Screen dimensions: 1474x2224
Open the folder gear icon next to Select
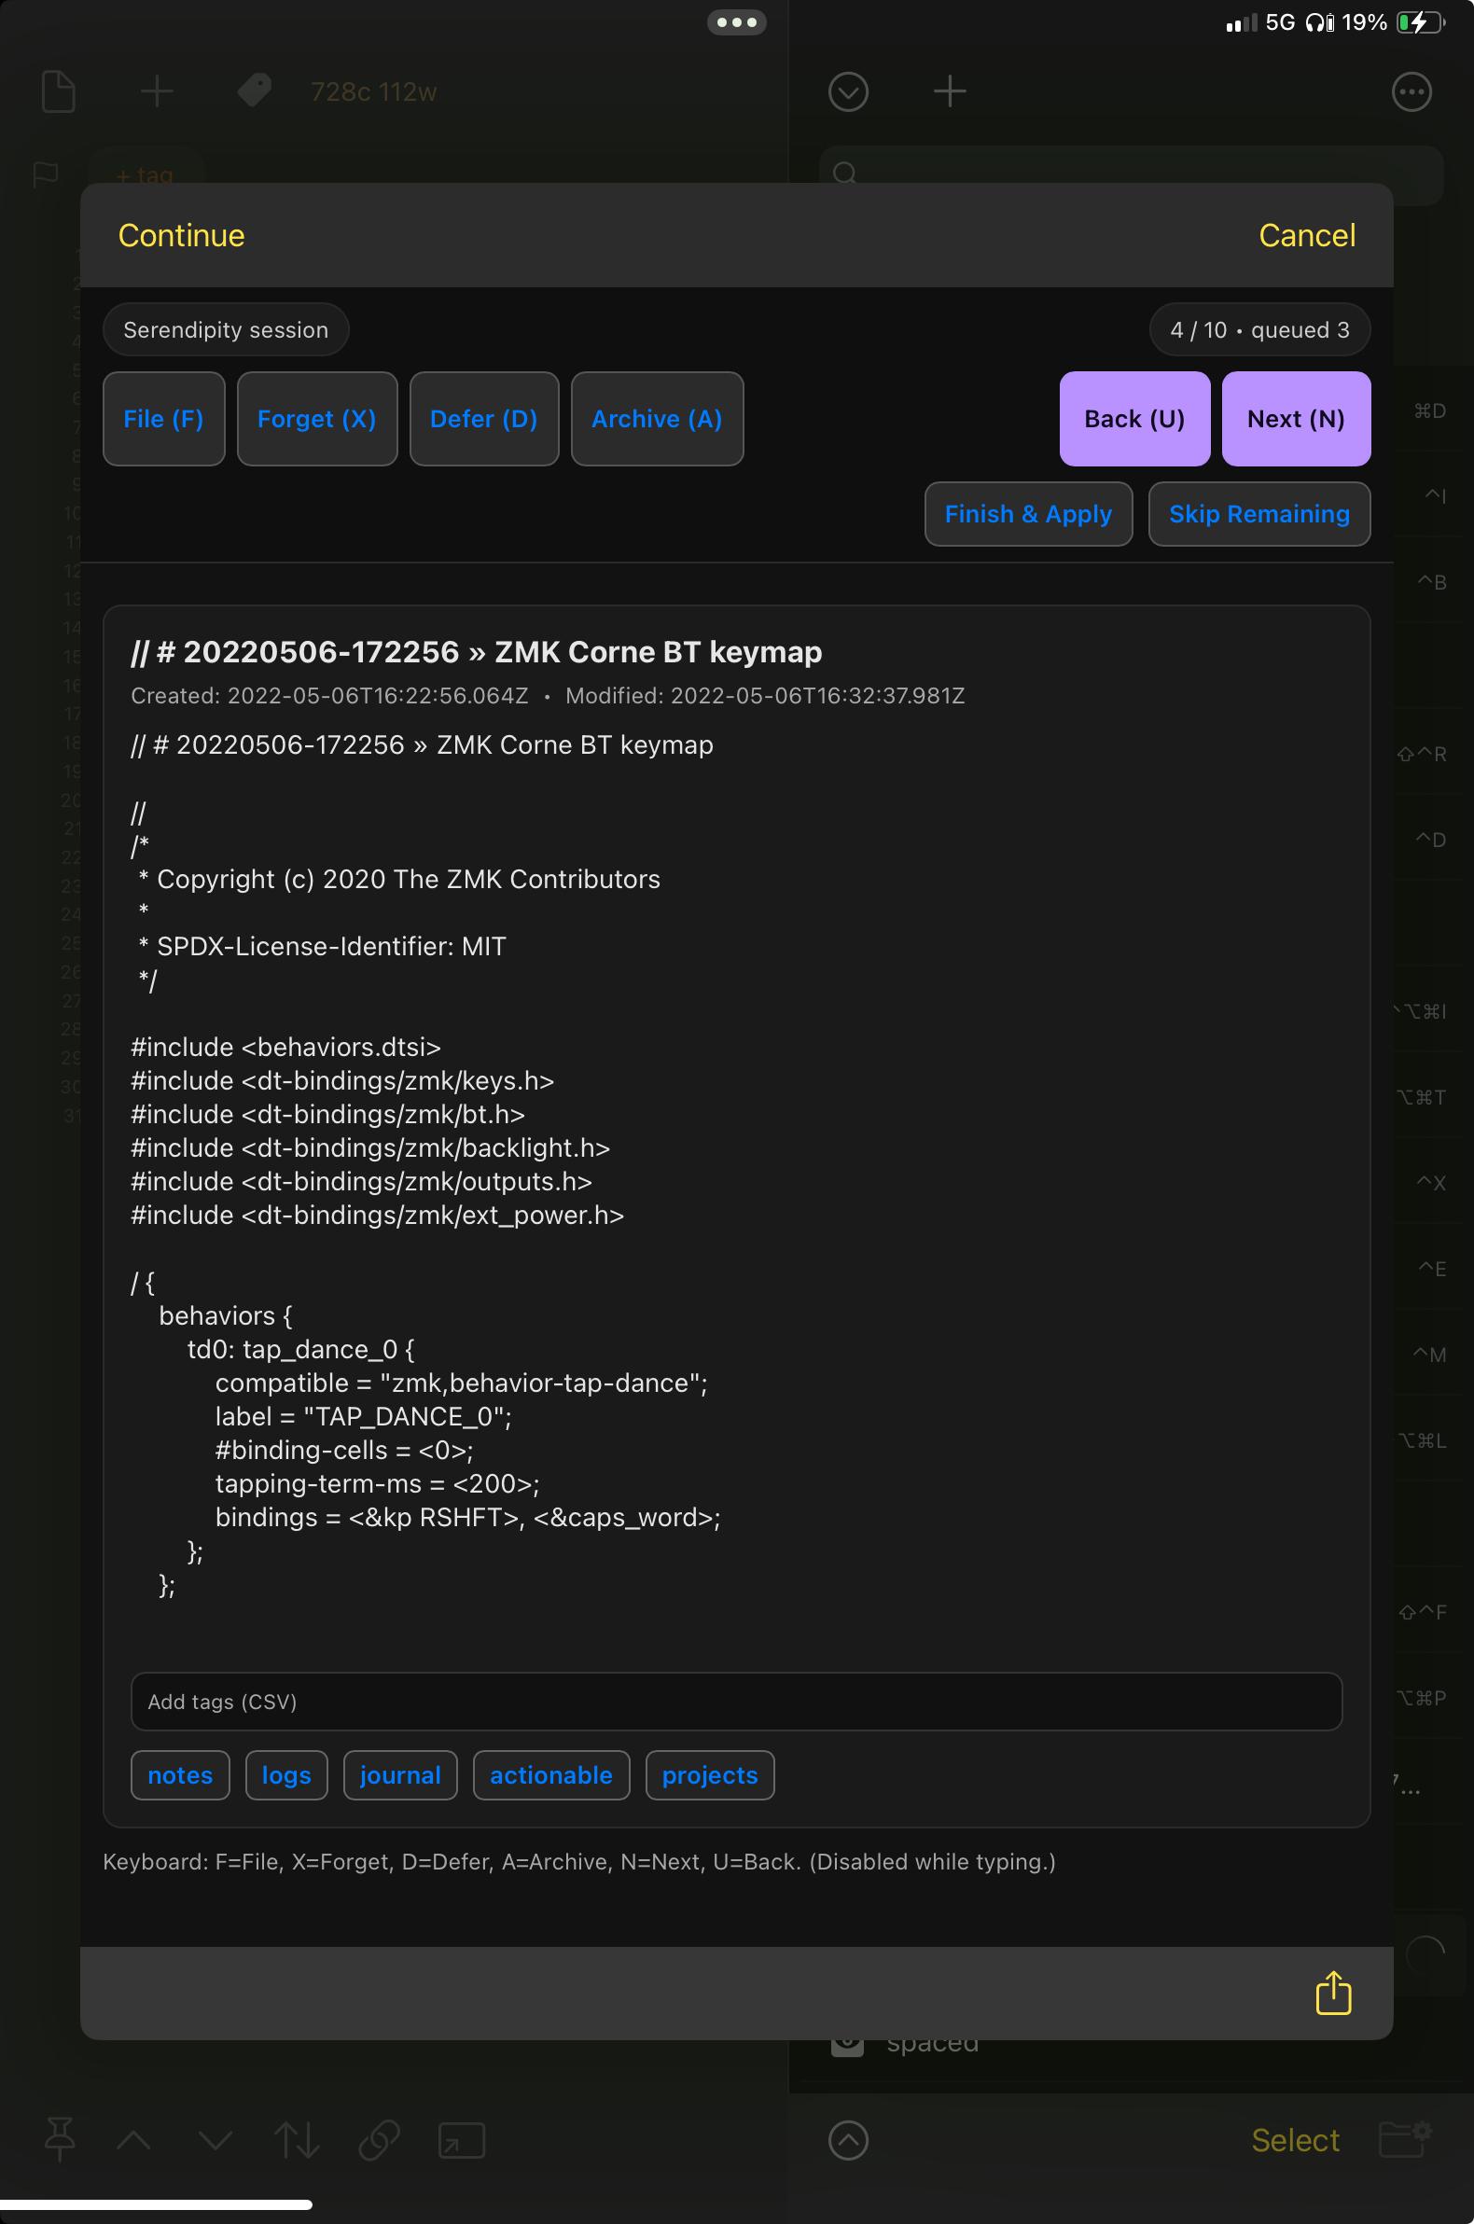pos(1404,2137)
